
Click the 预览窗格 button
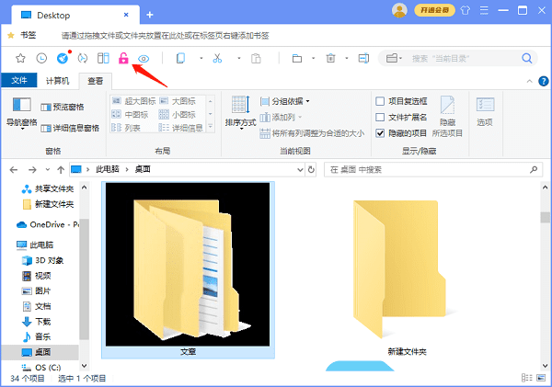[x=62, y=107]
